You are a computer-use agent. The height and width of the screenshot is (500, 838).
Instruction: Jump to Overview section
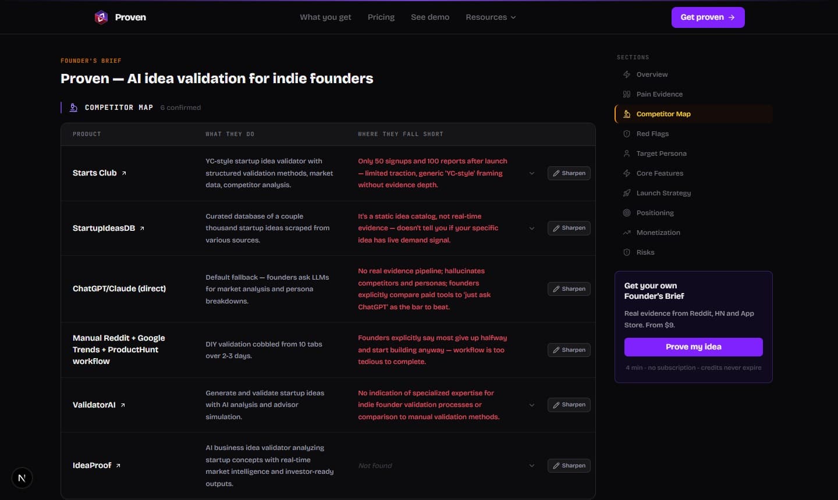pos(694,74)
